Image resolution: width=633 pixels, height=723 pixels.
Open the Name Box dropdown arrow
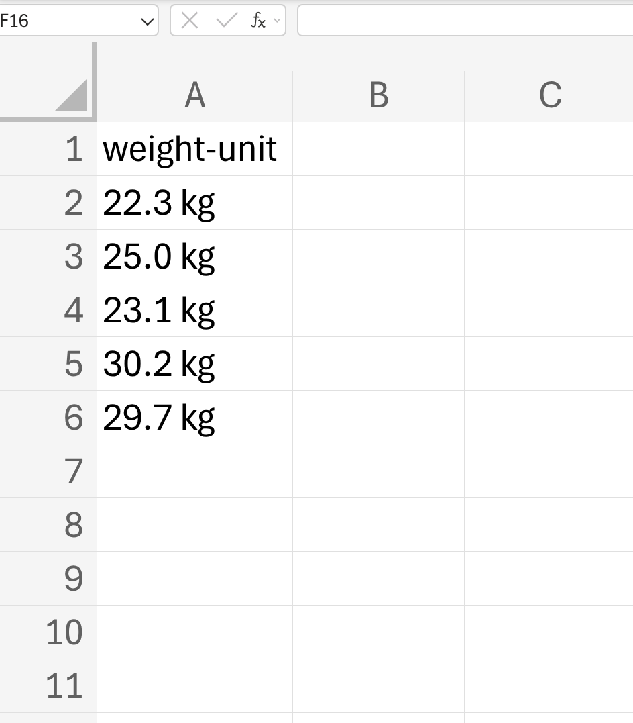click(147, 21)
